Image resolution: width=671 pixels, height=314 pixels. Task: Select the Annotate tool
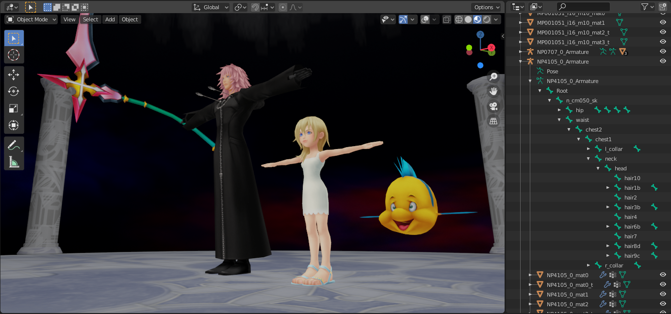14,145
